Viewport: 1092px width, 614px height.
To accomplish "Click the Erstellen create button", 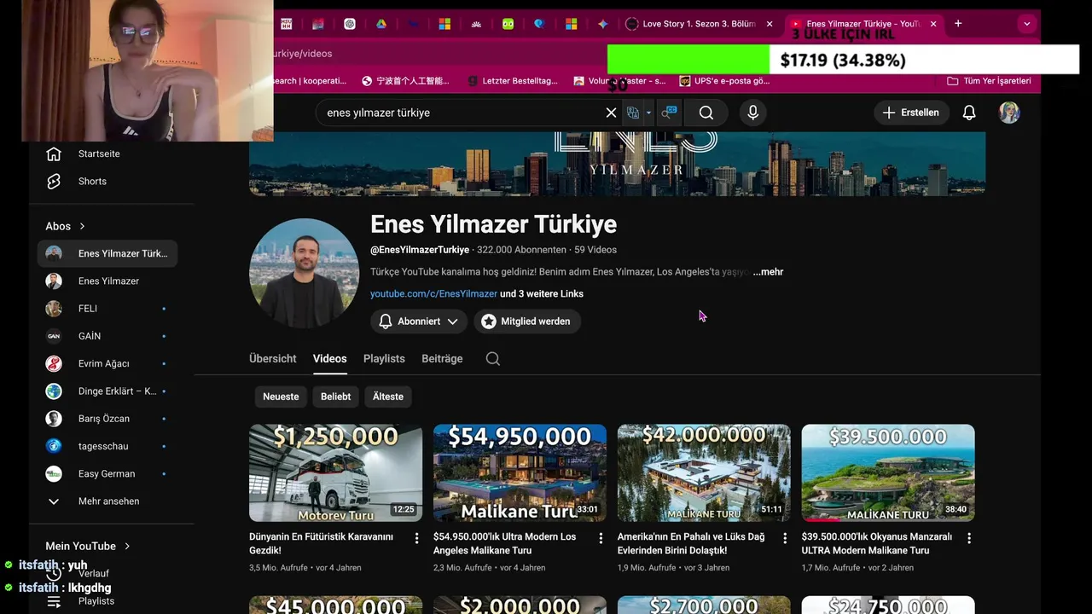I will pyautogui.click(x=911, y=113).
